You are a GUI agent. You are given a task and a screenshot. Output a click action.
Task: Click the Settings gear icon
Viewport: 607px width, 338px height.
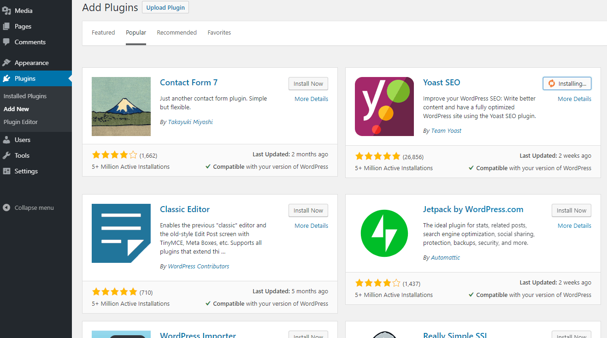click(6, 171)
